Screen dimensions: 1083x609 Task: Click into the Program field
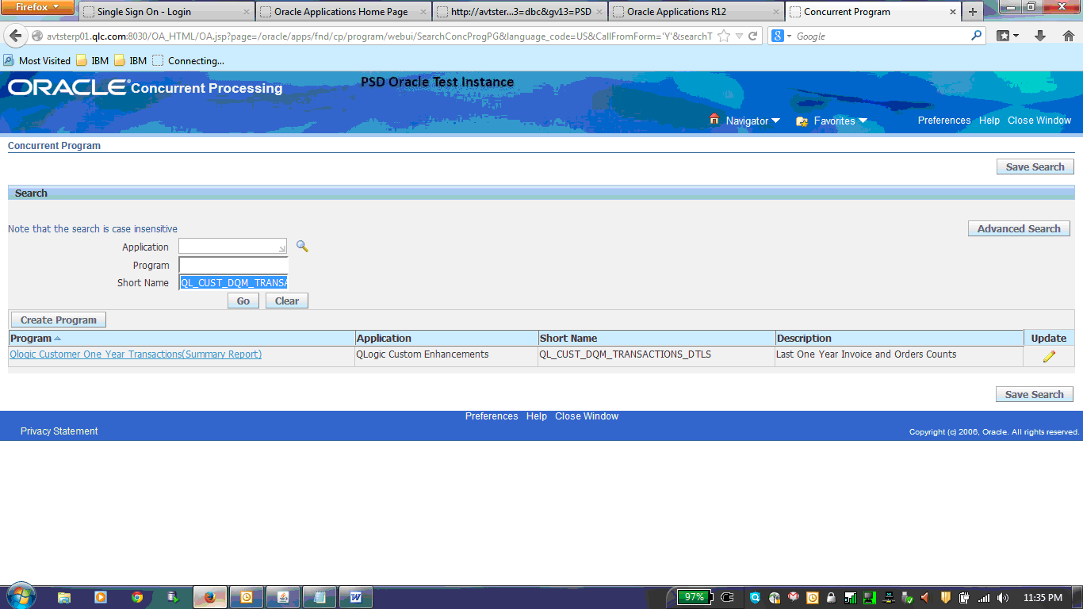[x=233, y=265]
